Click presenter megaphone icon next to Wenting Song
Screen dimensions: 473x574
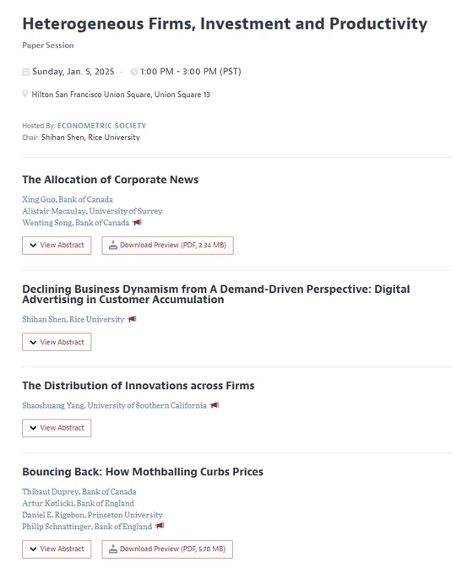(137, 222)
